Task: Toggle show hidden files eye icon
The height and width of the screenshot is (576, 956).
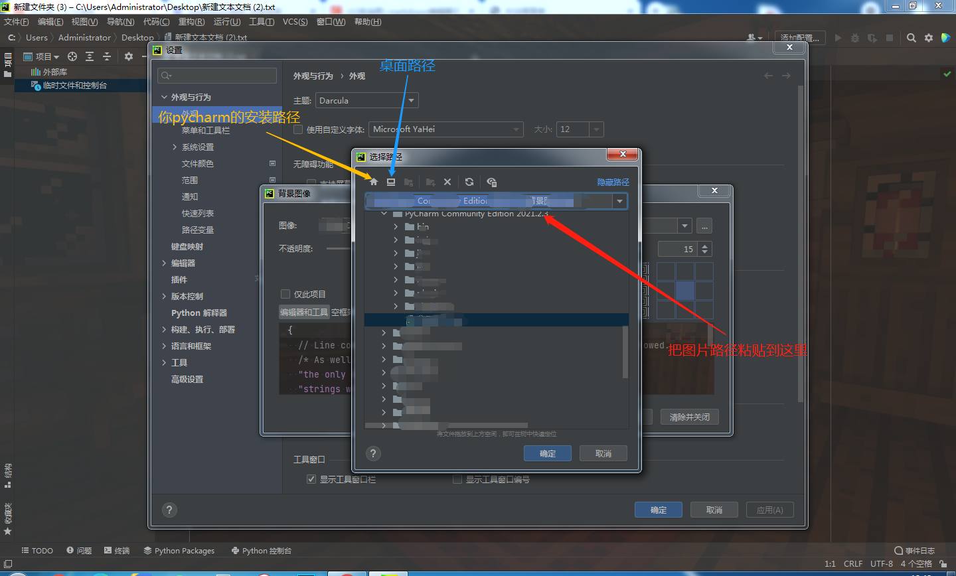Action: (x=491, y=182)
